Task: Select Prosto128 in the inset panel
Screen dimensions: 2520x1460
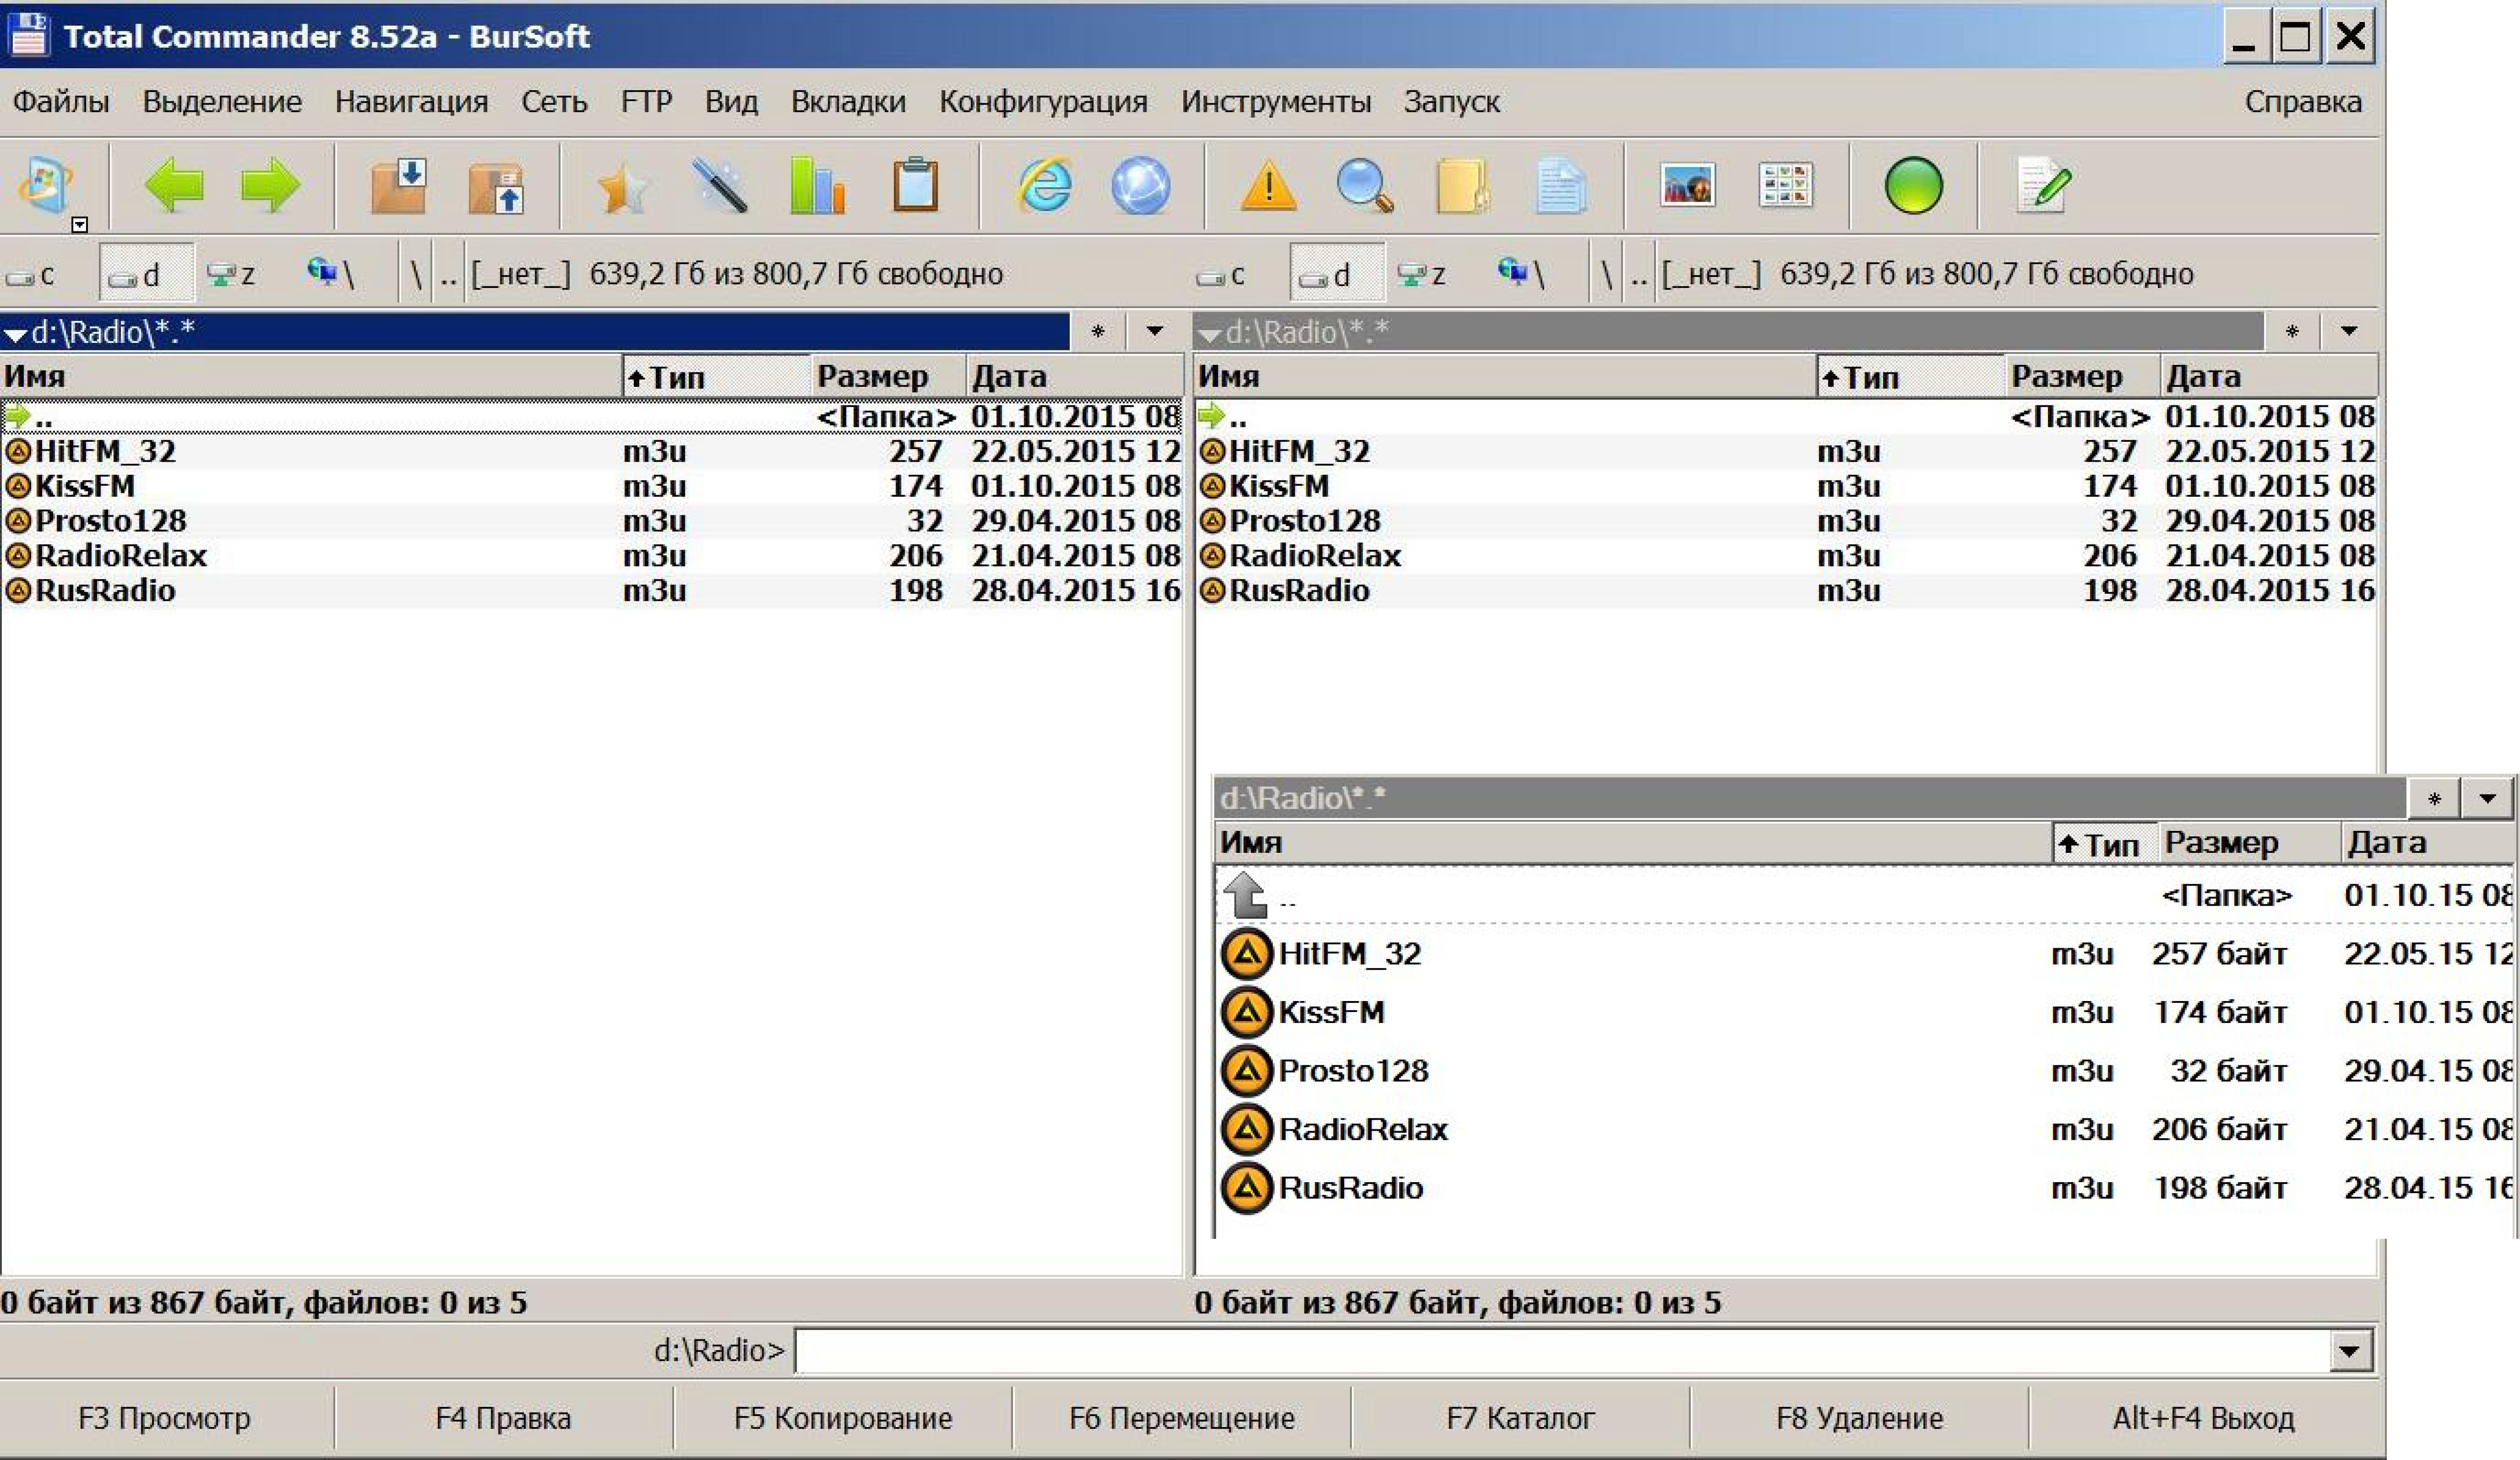Action: tap(1865, 1071)
